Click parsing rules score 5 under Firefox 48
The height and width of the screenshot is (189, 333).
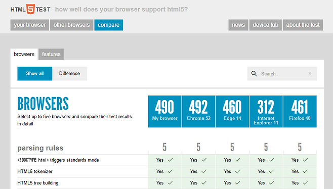[300, 147]
